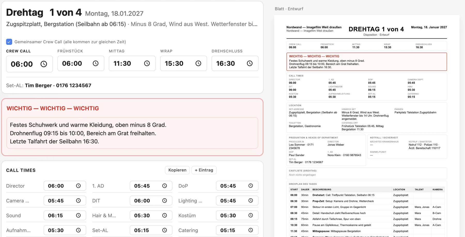Screen dimensions: 465x237
Task: Click the Drehtag 1 von 4 heading
Action: tap(44, 12)
